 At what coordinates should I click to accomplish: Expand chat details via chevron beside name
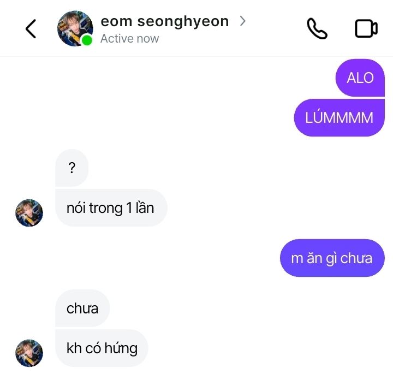[x=242, y=21]
